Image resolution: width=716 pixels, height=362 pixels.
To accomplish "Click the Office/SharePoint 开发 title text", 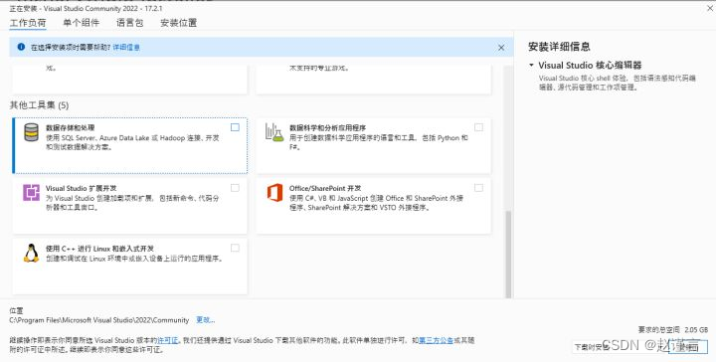I will pyautogui.click(x=325, y=188).
